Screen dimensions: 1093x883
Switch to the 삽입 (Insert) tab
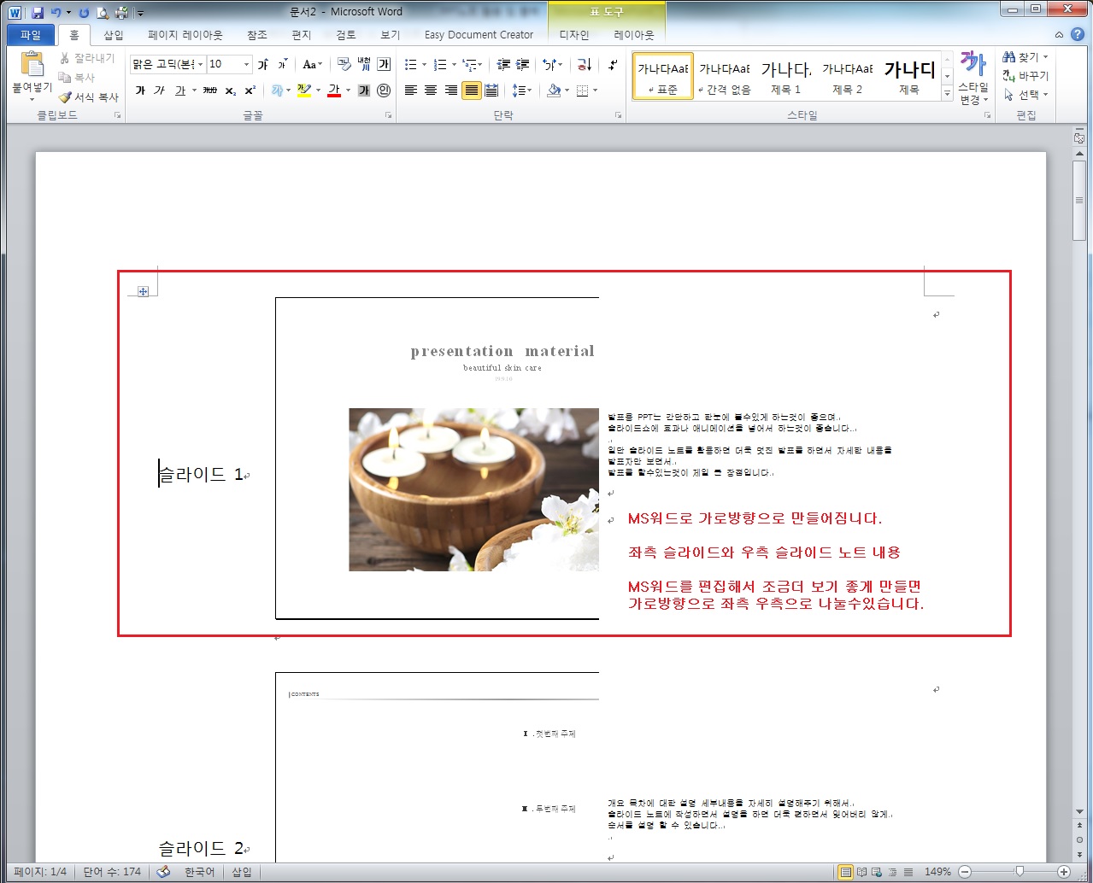pyautogui.click(x=114, y=35)
